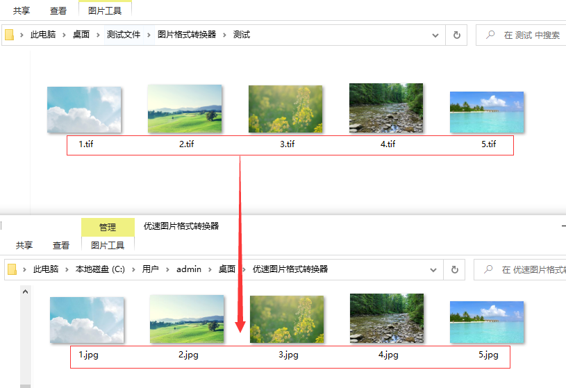The height and width of the screenshot is (388, 566).
Task: Expand the chevron after 测试文件 in the top path
Action: tap(149, 35)
